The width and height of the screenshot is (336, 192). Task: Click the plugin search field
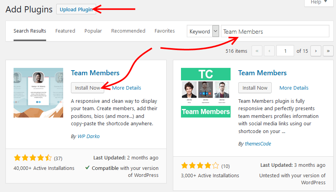tap(275, 31)
